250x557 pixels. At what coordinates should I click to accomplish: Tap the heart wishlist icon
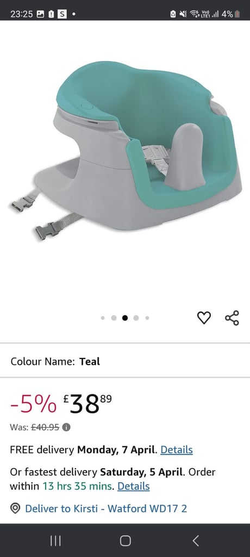pos(204,318)
